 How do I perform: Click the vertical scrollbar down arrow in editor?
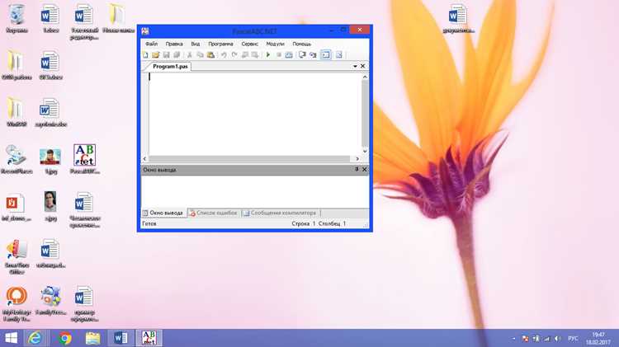pos(365,151)
